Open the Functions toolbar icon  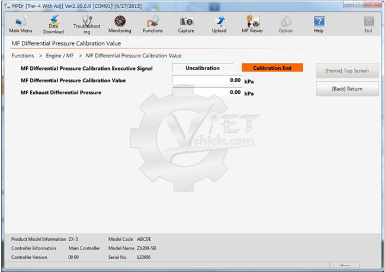coord(153,24)
